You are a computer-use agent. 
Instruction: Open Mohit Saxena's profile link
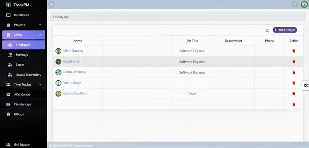point(73,51)
